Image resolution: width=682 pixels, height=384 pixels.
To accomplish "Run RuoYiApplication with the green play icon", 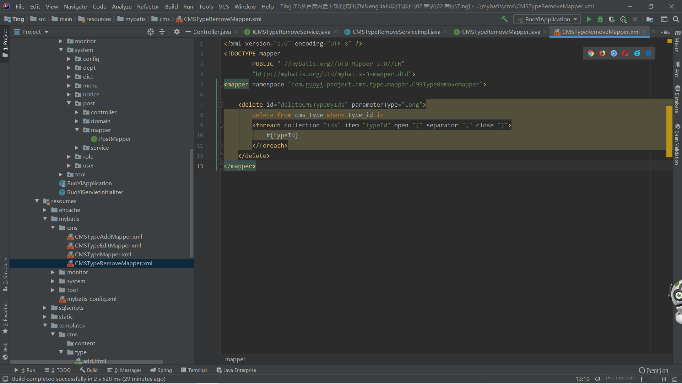I will click(589, 19).
